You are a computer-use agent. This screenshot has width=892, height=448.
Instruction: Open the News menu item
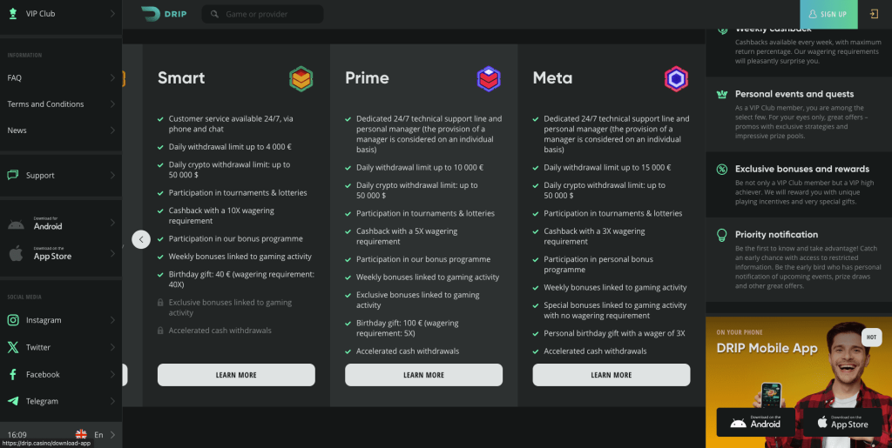pos(17,130)
